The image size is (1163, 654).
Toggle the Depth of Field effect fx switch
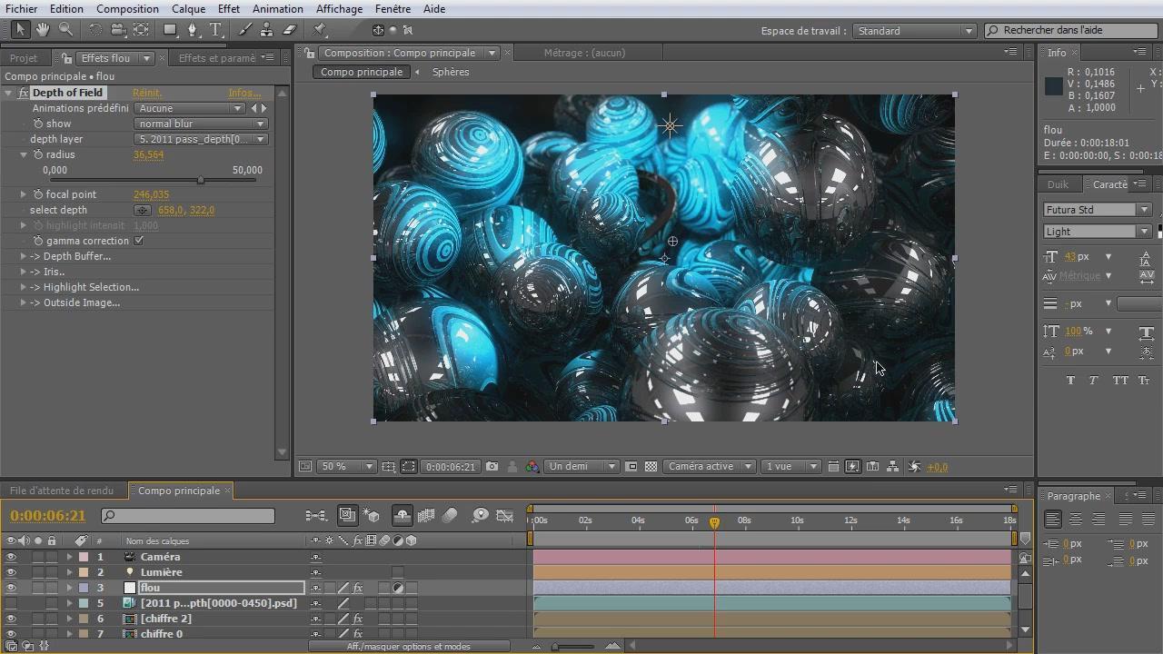coord(24,93)
